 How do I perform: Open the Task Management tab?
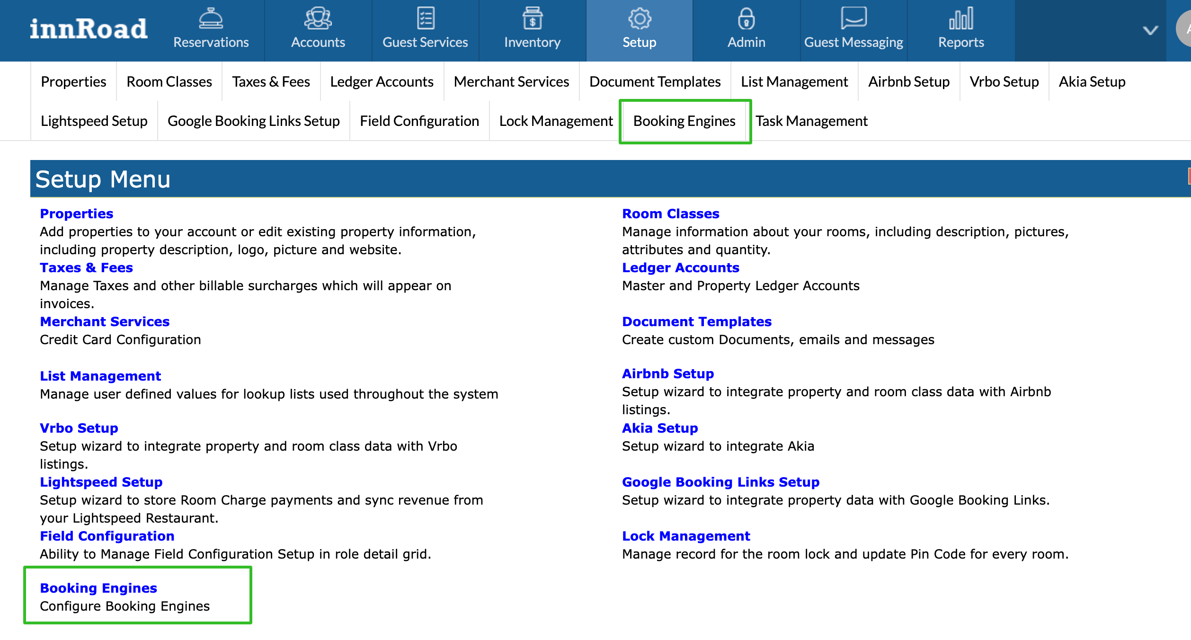pyautogui.click(x=811, y=121)
